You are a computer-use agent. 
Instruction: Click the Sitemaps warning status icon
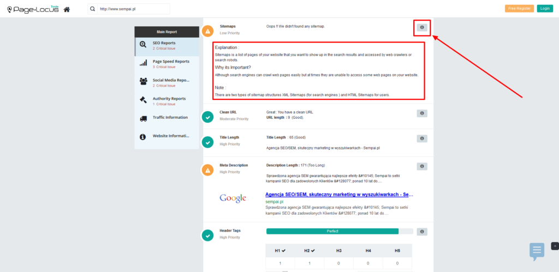[208, 31]
